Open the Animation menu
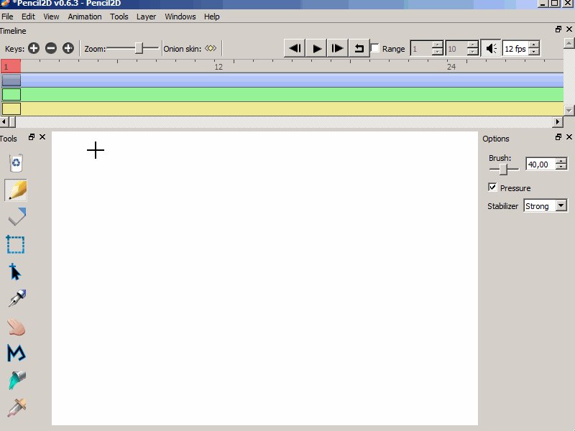 pyautogui.click(x=85, y=17)
